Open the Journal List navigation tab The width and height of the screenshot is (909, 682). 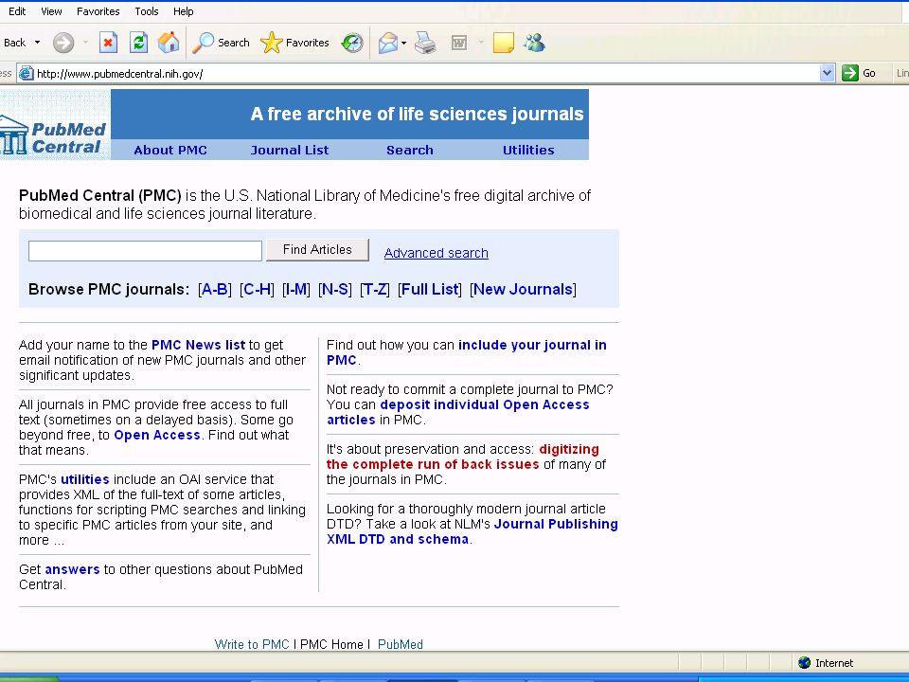(x=290, y=150)
